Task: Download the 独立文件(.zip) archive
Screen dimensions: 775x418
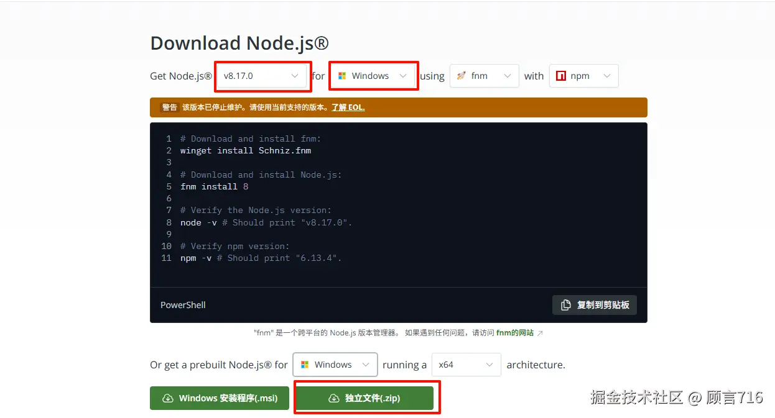Action: [x=364, y=398]
